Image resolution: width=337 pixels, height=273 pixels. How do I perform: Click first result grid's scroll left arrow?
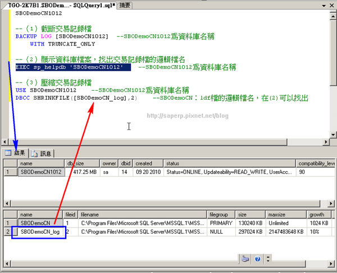pos(7,203)
